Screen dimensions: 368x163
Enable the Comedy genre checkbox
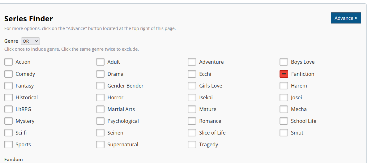[9, 74]
